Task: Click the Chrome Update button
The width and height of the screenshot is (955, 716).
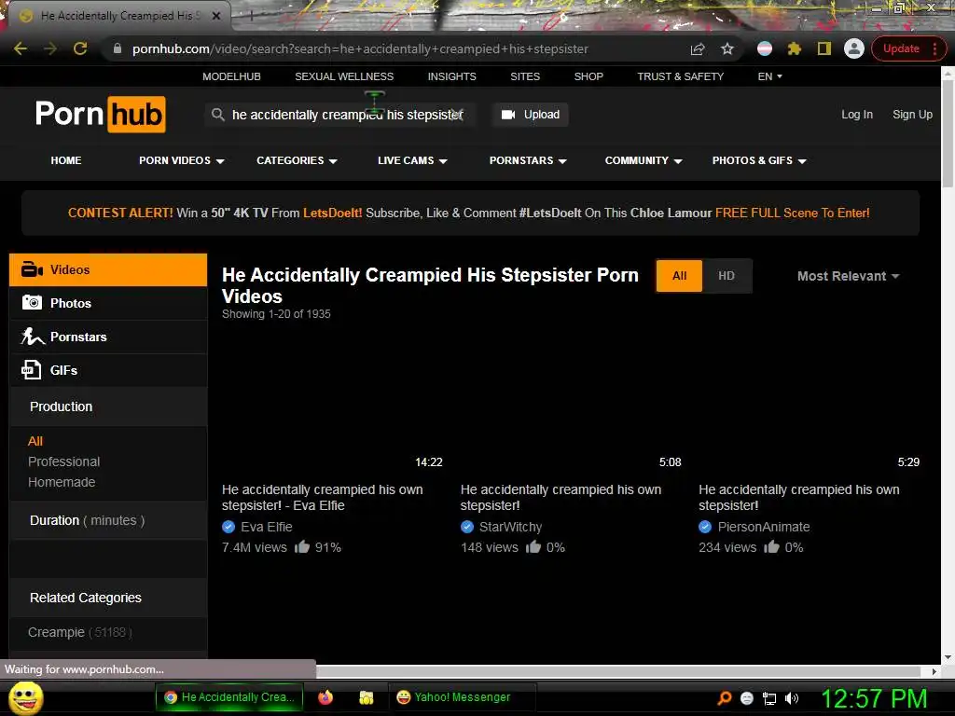Action: (x=902, y=48)
